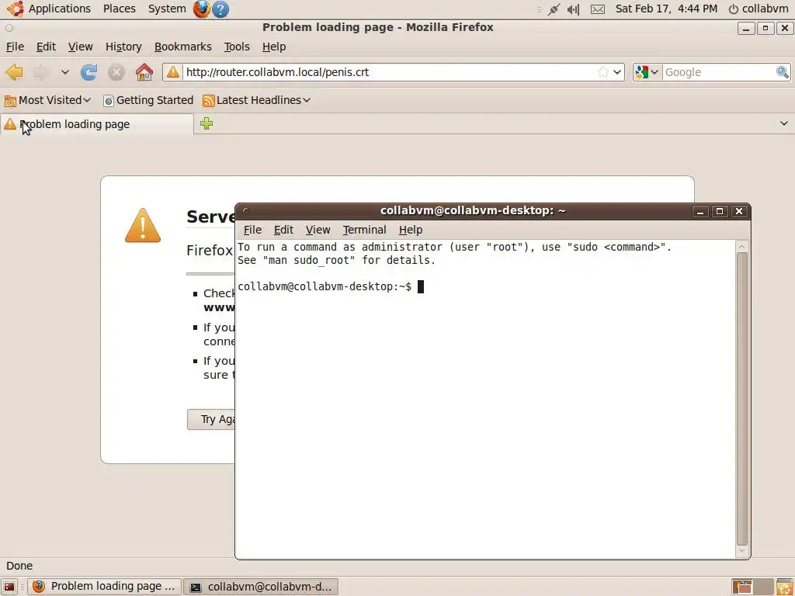Click the stop loading icon
Viewport: 795px width, 596px height.
tap(116, 72)
